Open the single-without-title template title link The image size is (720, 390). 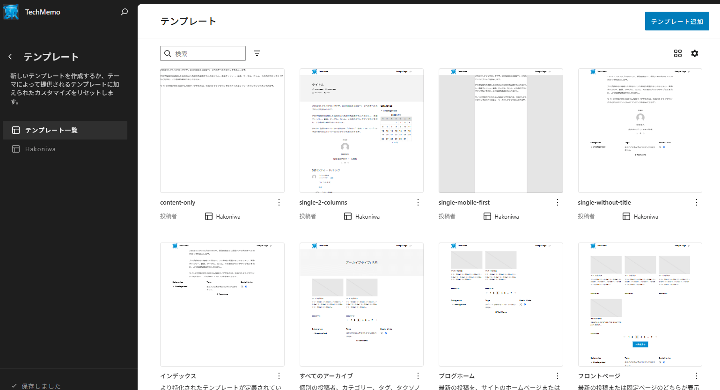pos(604,203)
